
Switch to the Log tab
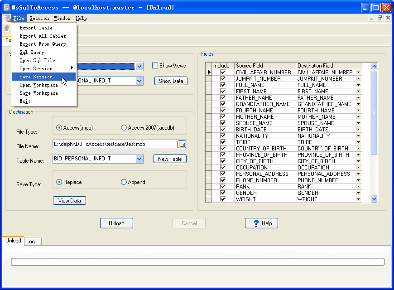(33, 242)
